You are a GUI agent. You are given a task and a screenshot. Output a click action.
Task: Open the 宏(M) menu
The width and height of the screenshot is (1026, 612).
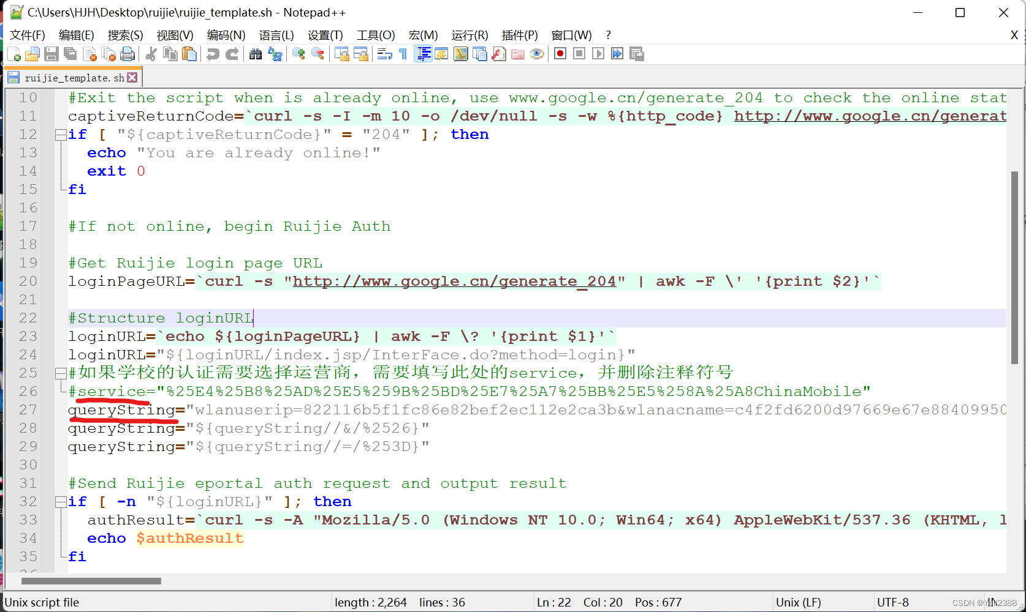click(x=424, y=35)
